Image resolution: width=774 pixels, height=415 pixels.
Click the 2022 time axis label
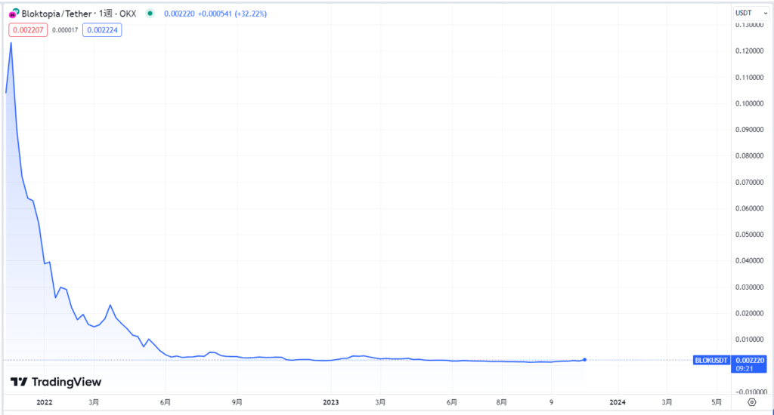[x=45, y=402]
